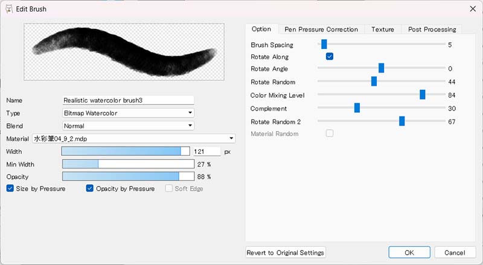Screen dimensions: 483x265
Task: Click the Complement slider handle
Action: point(357,108)
